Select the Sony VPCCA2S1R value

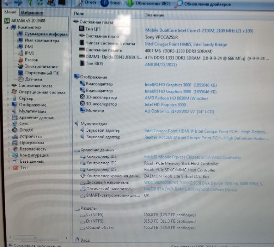coord(161,37)
